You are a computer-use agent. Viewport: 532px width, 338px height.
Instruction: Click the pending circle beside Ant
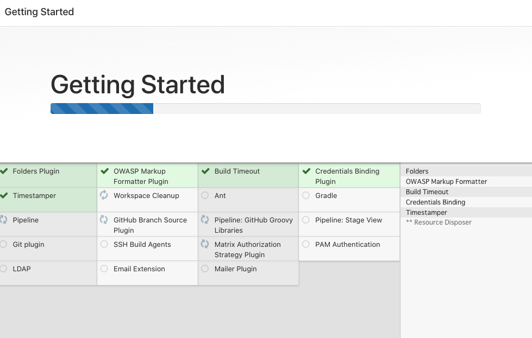point(205,195)
